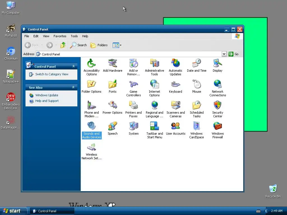Open Windows Update link
This screenshot has height=215, width=287.
[47, 95]
